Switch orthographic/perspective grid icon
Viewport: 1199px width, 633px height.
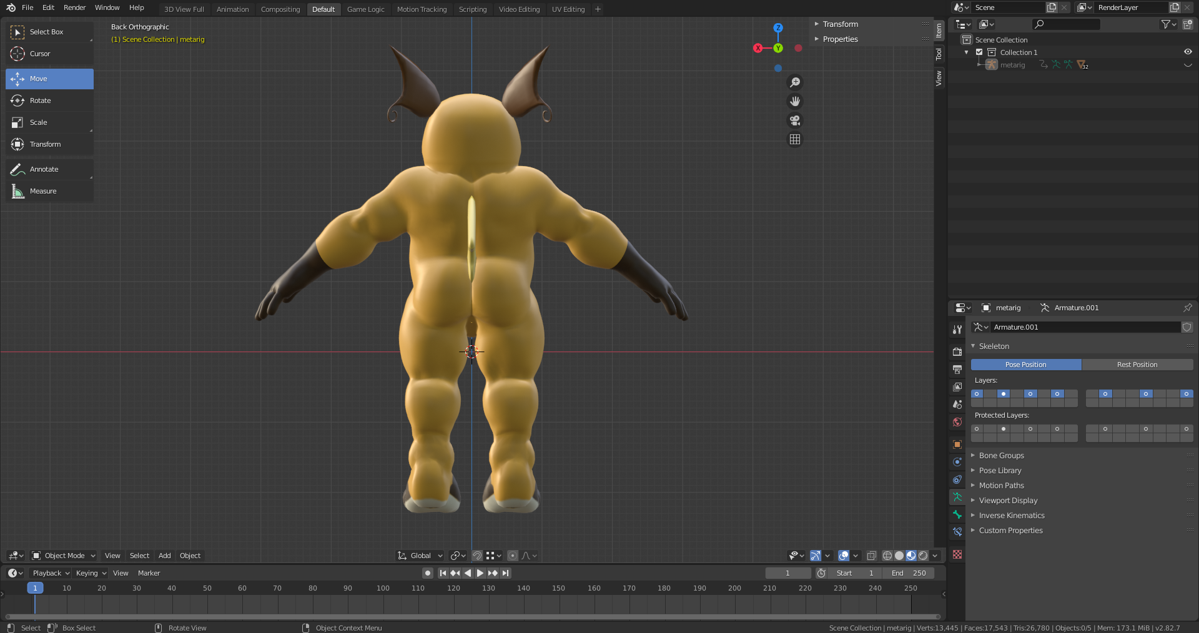click(795, 139)
